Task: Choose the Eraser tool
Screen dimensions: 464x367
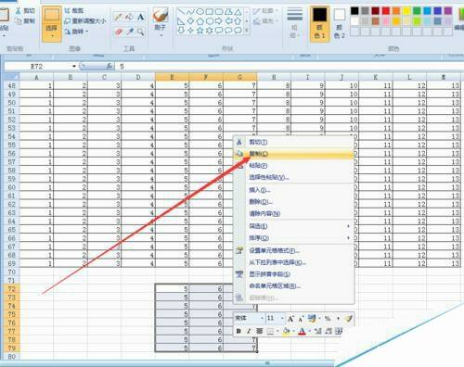Action: click(x=118, y=32)
